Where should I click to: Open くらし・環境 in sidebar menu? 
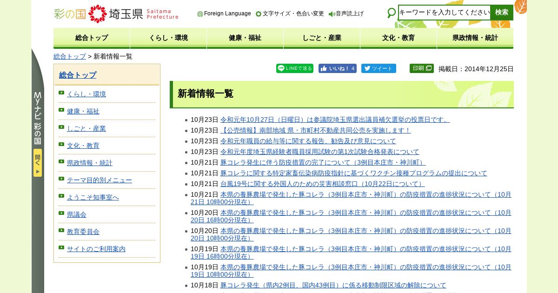tap(86, 94)
